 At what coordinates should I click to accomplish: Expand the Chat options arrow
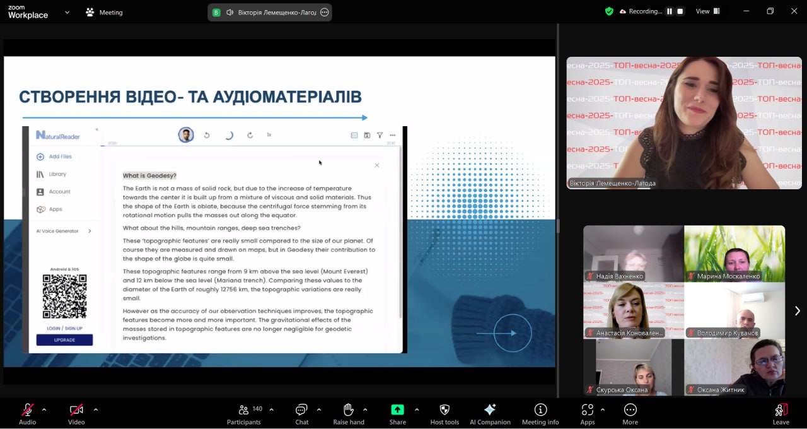319,409
